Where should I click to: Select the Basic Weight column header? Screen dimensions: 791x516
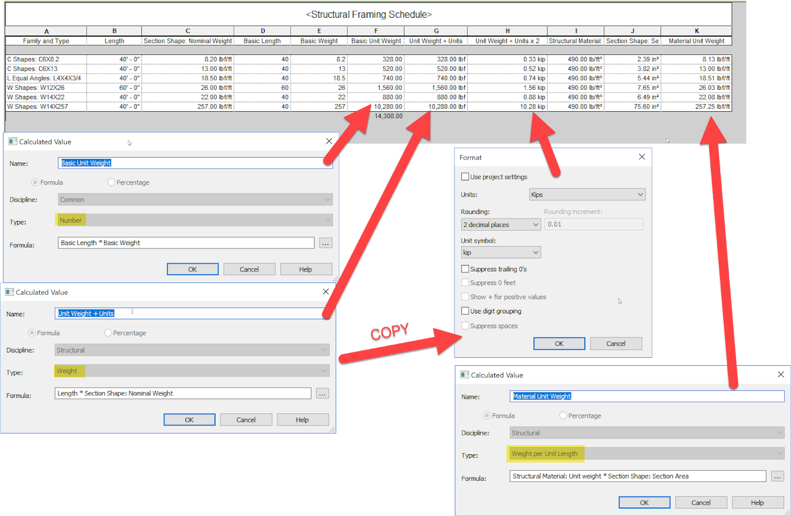[x=319, y=41]
